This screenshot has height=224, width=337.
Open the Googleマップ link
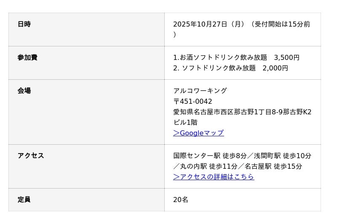[x=198, y=133]
